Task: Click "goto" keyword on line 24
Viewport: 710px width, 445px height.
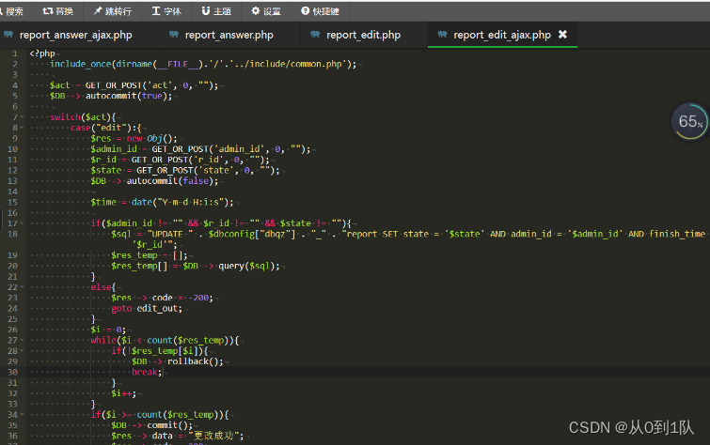Action: [121, 309]
